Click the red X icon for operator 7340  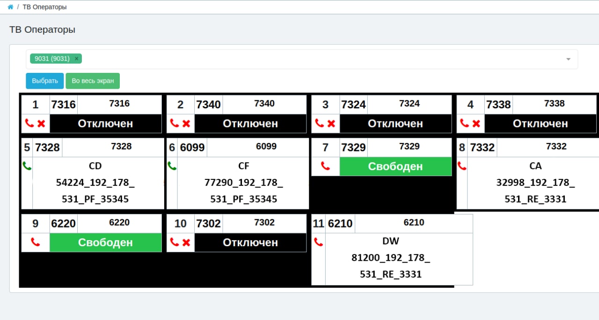[186, 124]
